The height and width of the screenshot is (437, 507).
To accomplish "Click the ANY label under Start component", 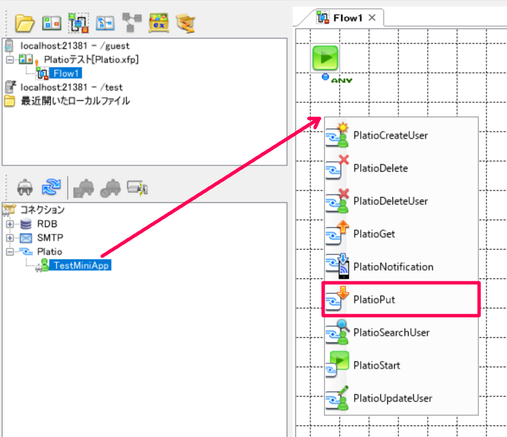I will [342, 80].
